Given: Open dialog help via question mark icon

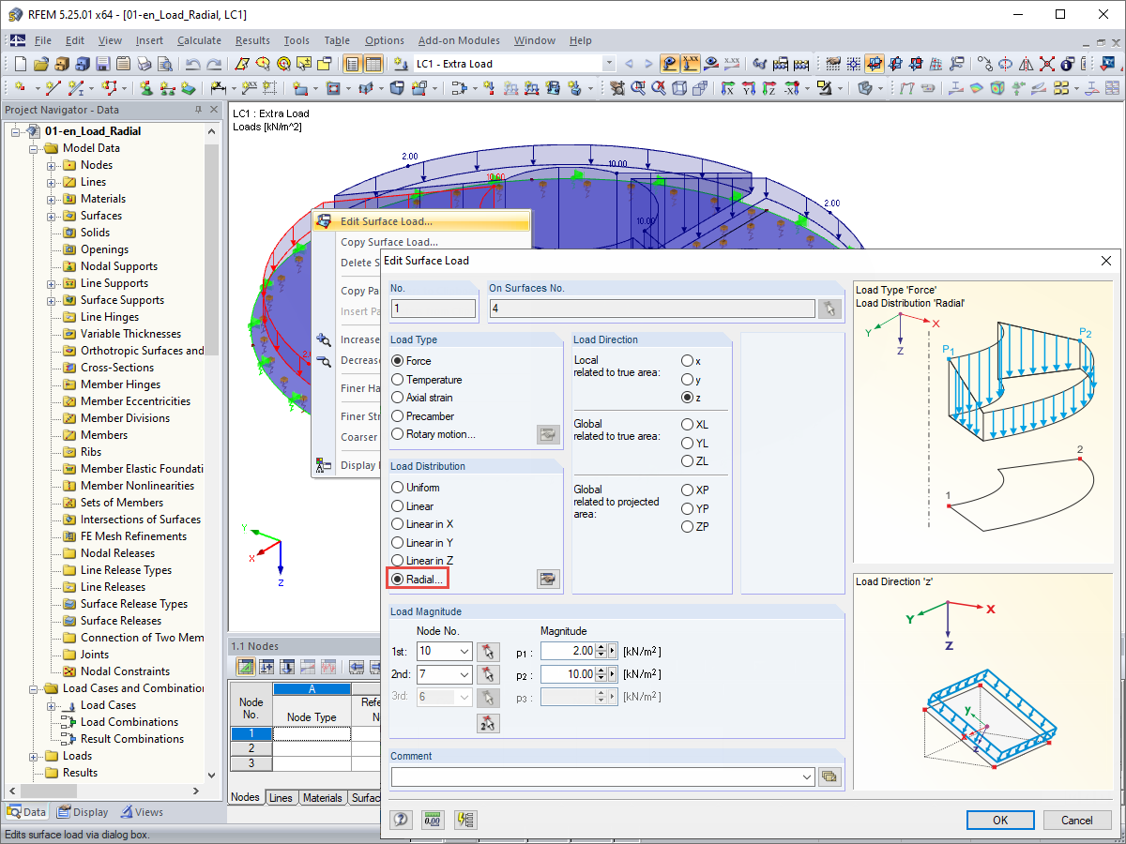Looking at the screenshot, I should click(x=401, y=819).
